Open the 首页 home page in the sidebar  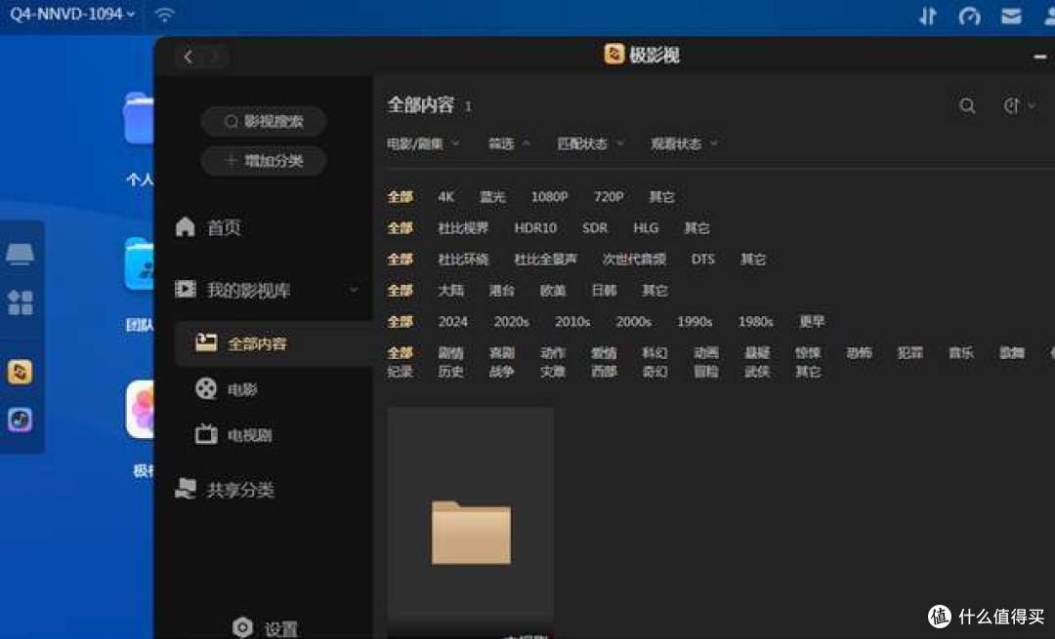pyautogui.click(x=209, y=227)
